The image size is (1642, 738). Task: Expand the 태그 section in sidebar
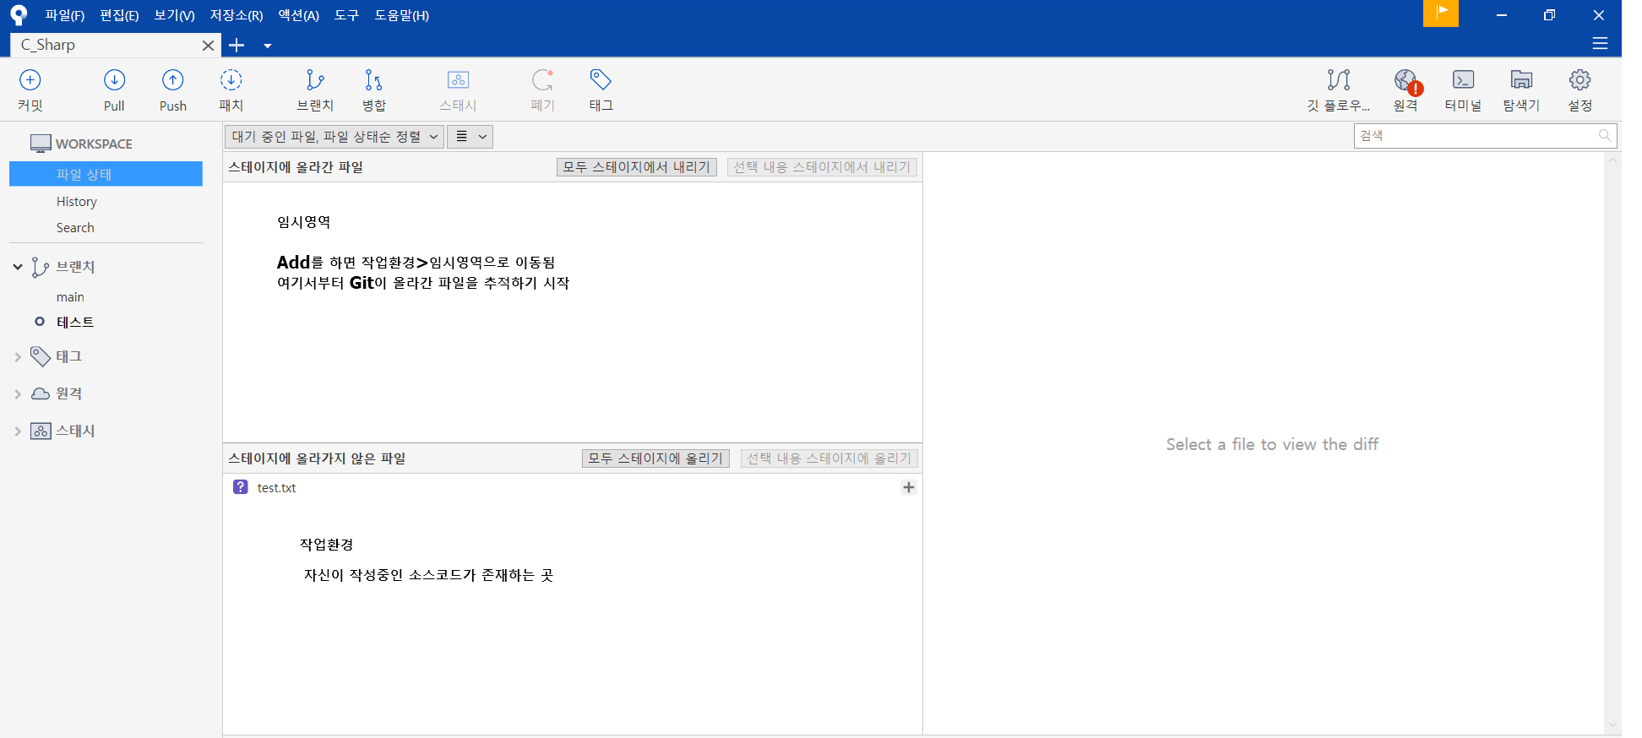[18, 357]
